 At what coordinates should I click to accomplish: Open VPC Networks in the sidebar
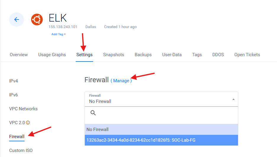(x=23, y=109)
